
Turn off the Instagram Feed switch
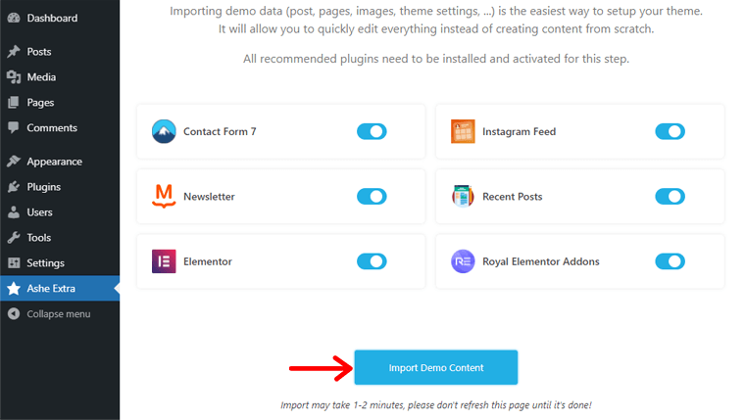pos(670,131)
